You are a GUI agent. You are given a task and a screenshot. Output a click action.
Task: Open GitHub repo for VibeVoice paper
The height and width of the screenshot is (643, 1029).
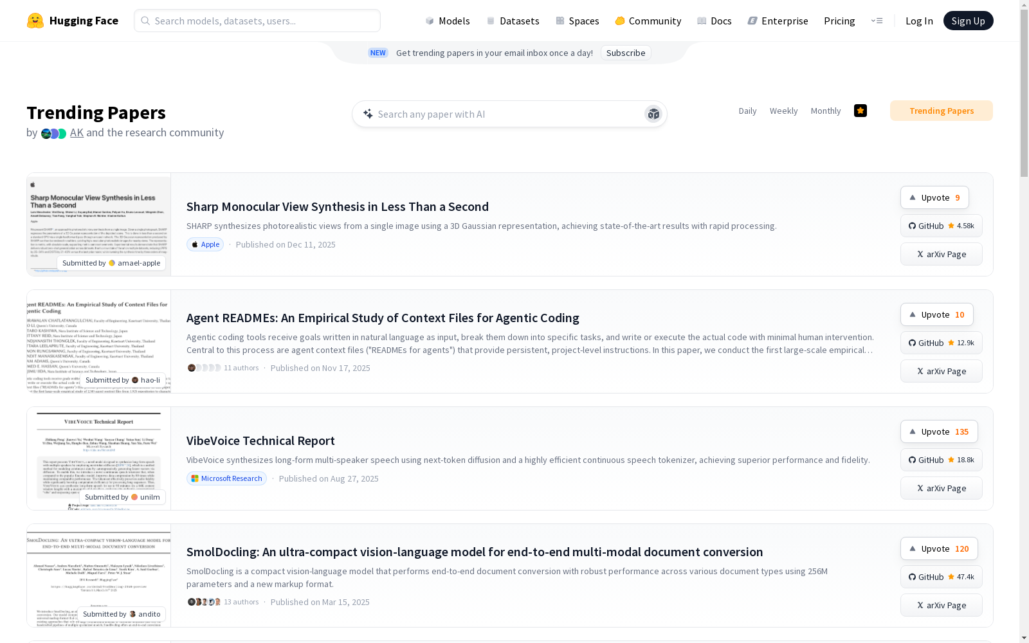click(x=942, y=460)
